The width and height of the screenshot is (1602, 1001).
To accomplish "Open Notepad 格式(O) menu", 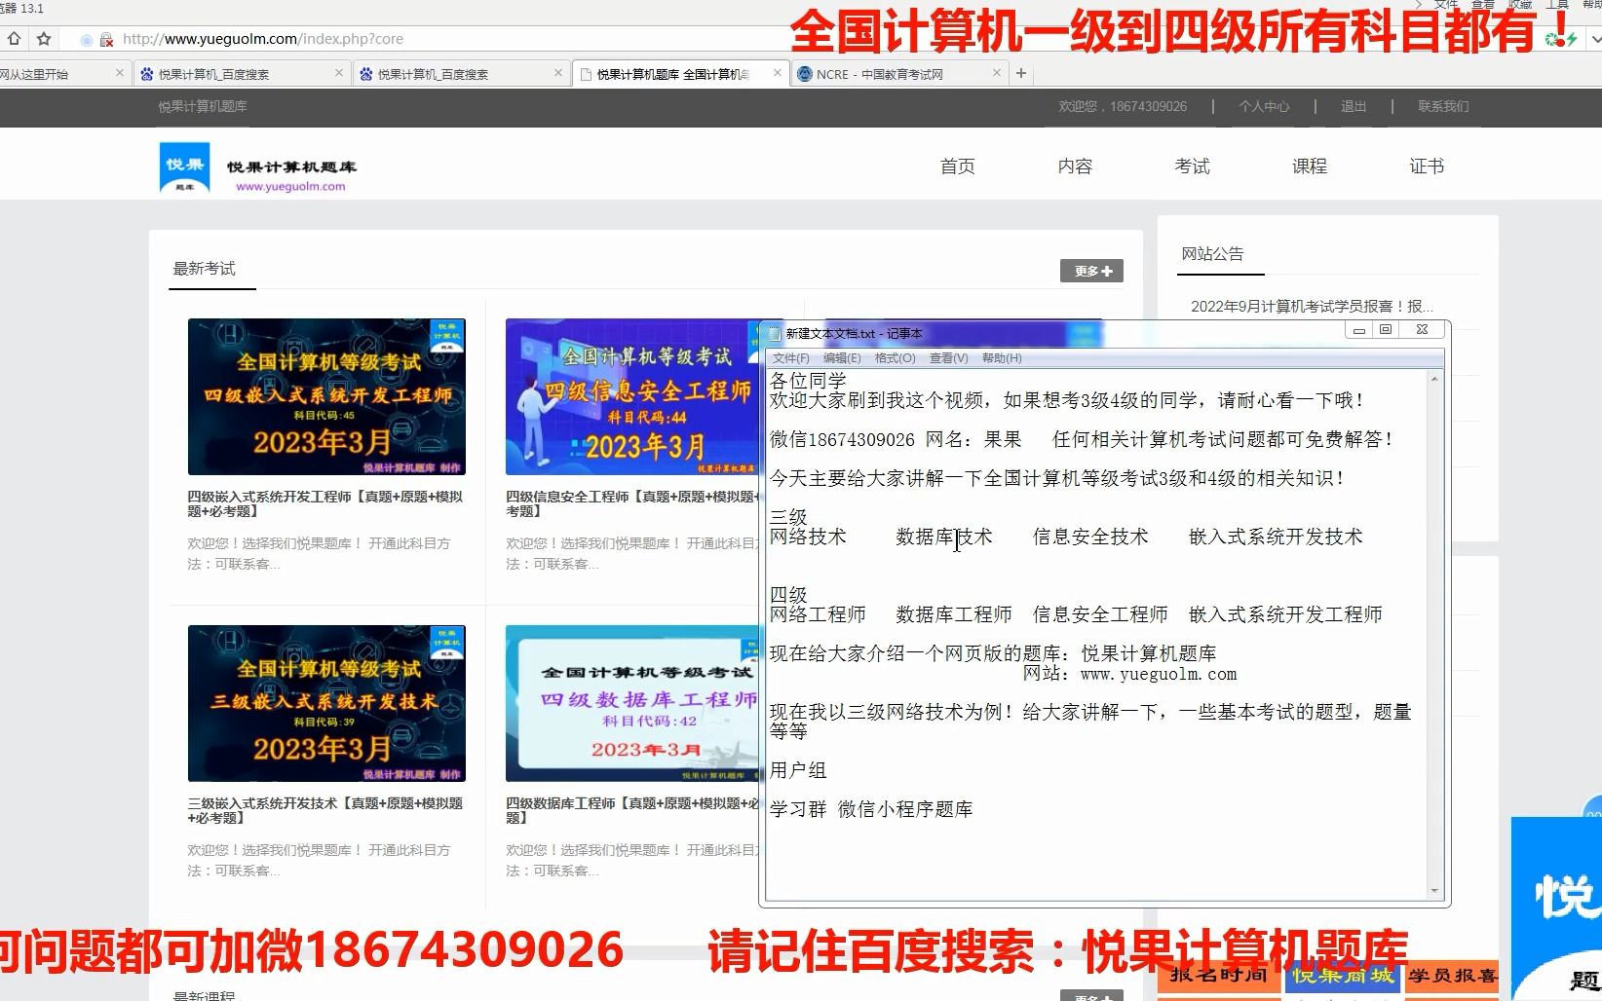I will coord(895,358).
